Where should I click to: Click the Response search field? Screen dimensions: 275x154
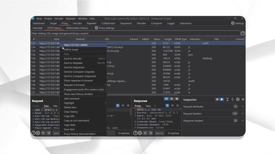pos(159,133)
